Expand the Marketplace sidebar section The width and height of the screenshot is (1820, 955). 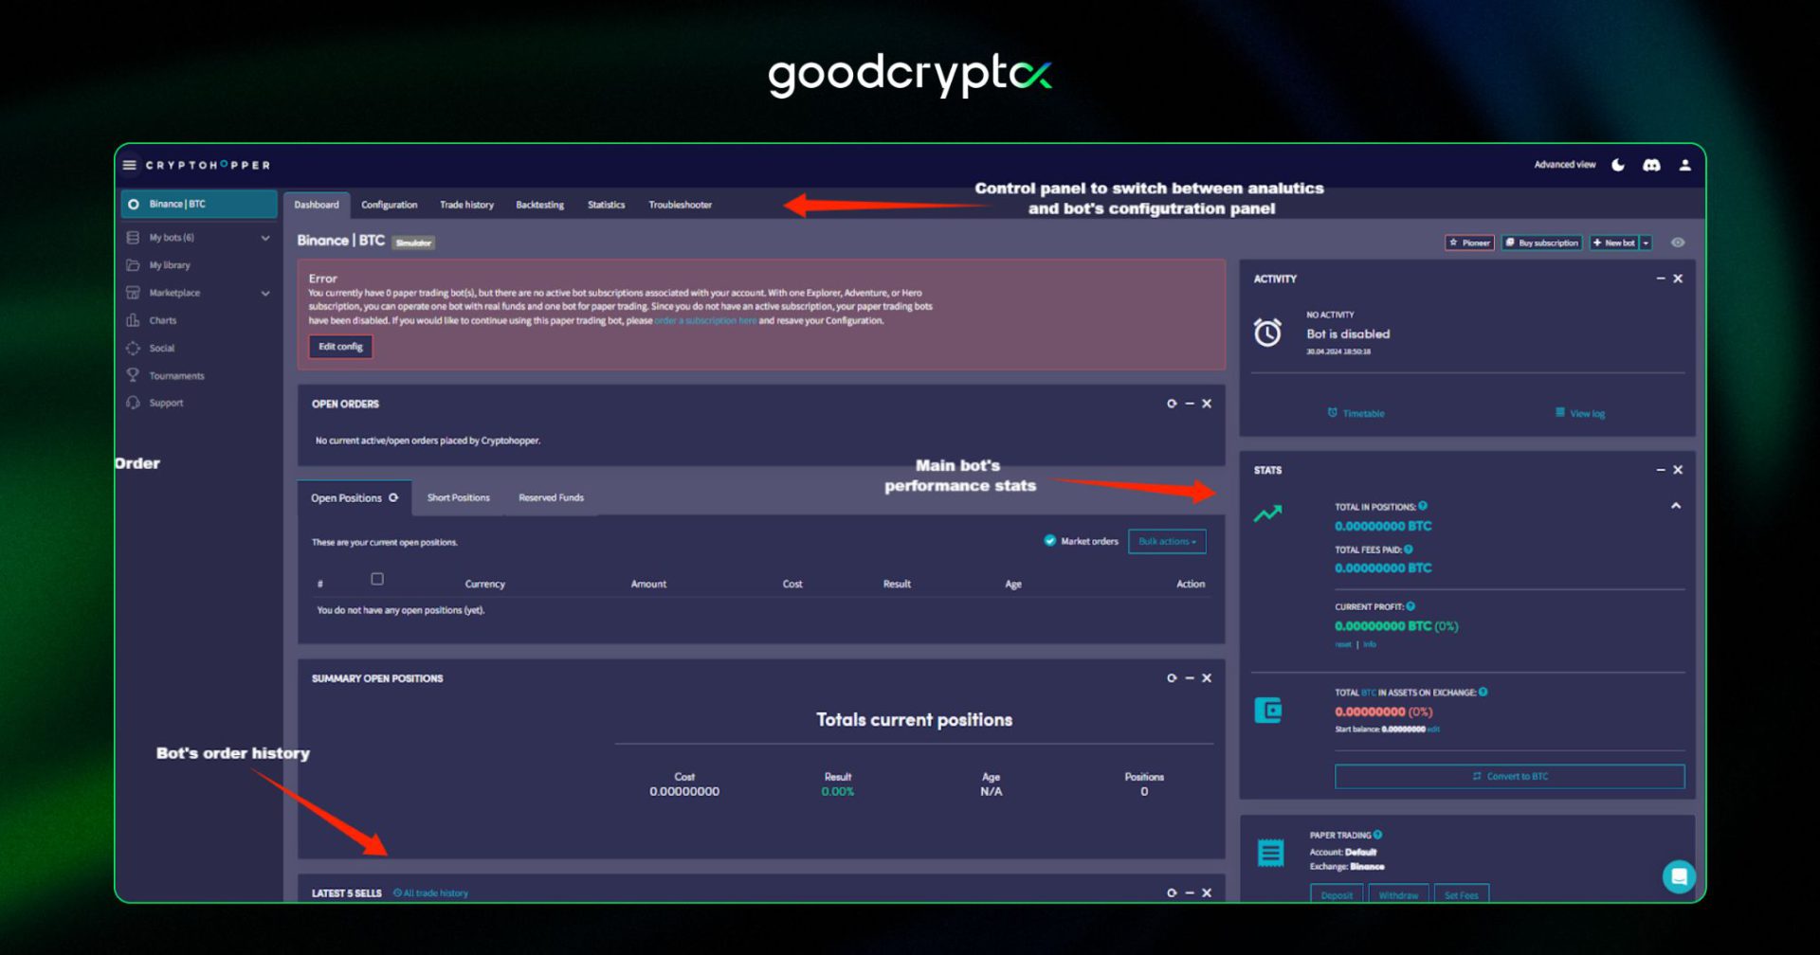[x=199, y=293]
